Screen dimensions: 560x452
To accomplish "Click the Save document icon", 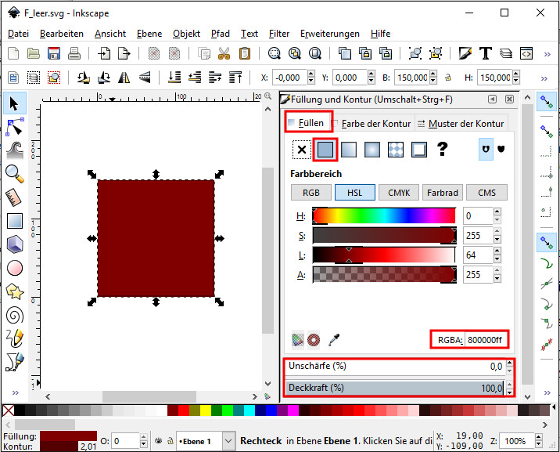I will pos(54,53).
